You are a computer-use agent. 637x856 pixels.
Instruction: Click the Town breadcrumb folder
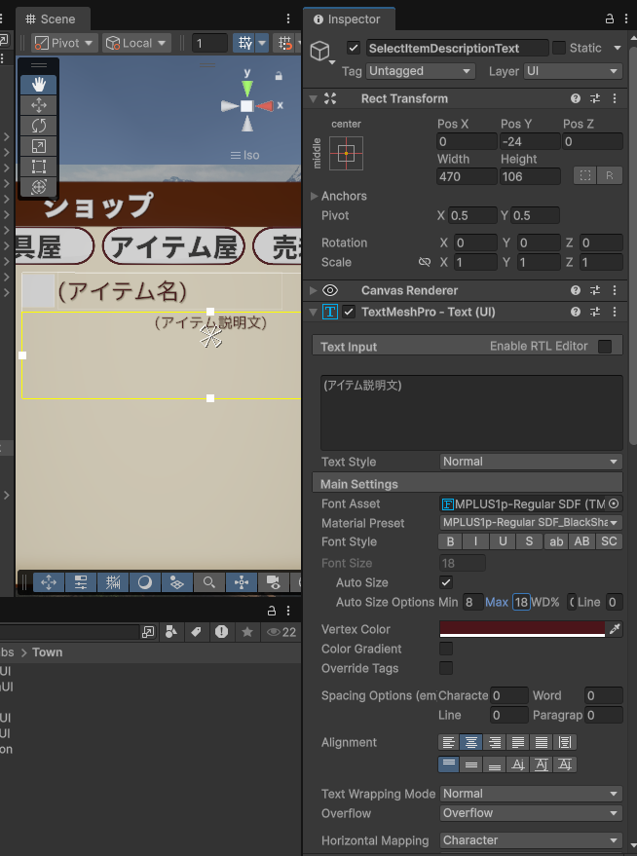tap(47, 652)
